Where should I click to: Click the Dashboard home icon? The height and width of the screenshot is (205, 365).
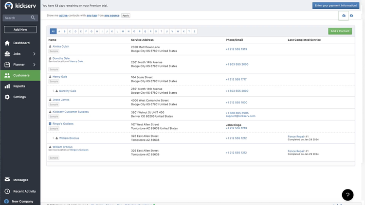click(7, 43)
